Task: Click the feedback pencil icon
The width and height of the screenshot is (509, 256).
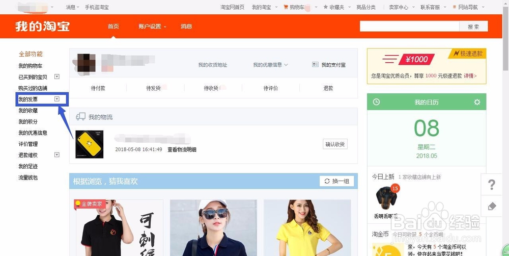Action: [492, 206]
